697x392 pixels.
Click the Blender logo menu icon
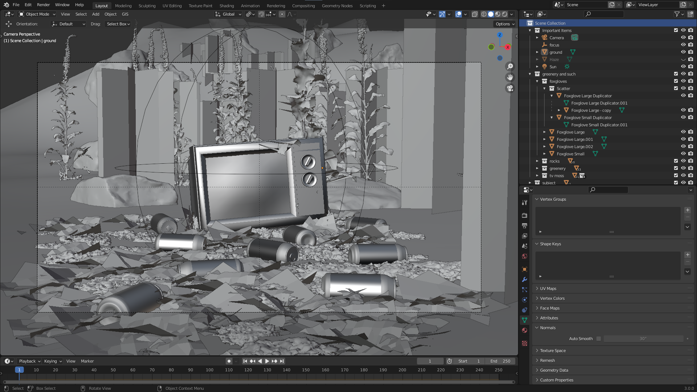pyautogui.click(x=6, y=5)
